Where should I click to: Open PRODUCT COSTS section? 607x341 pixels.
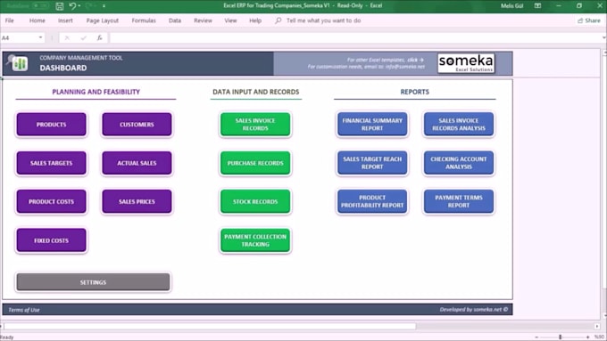tap(51, 201)
